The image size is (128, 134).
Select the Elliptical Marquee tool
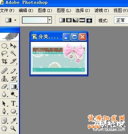pyautogui.click(x=4, y=46)
